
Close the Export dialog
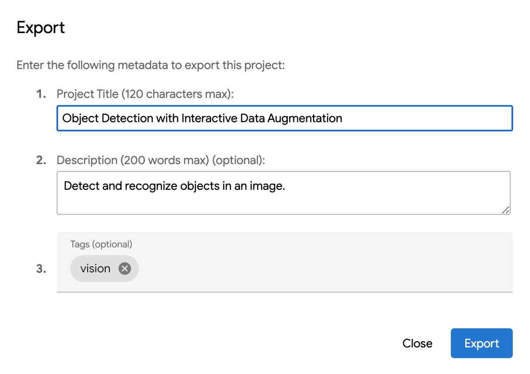(x=417, y=344)
